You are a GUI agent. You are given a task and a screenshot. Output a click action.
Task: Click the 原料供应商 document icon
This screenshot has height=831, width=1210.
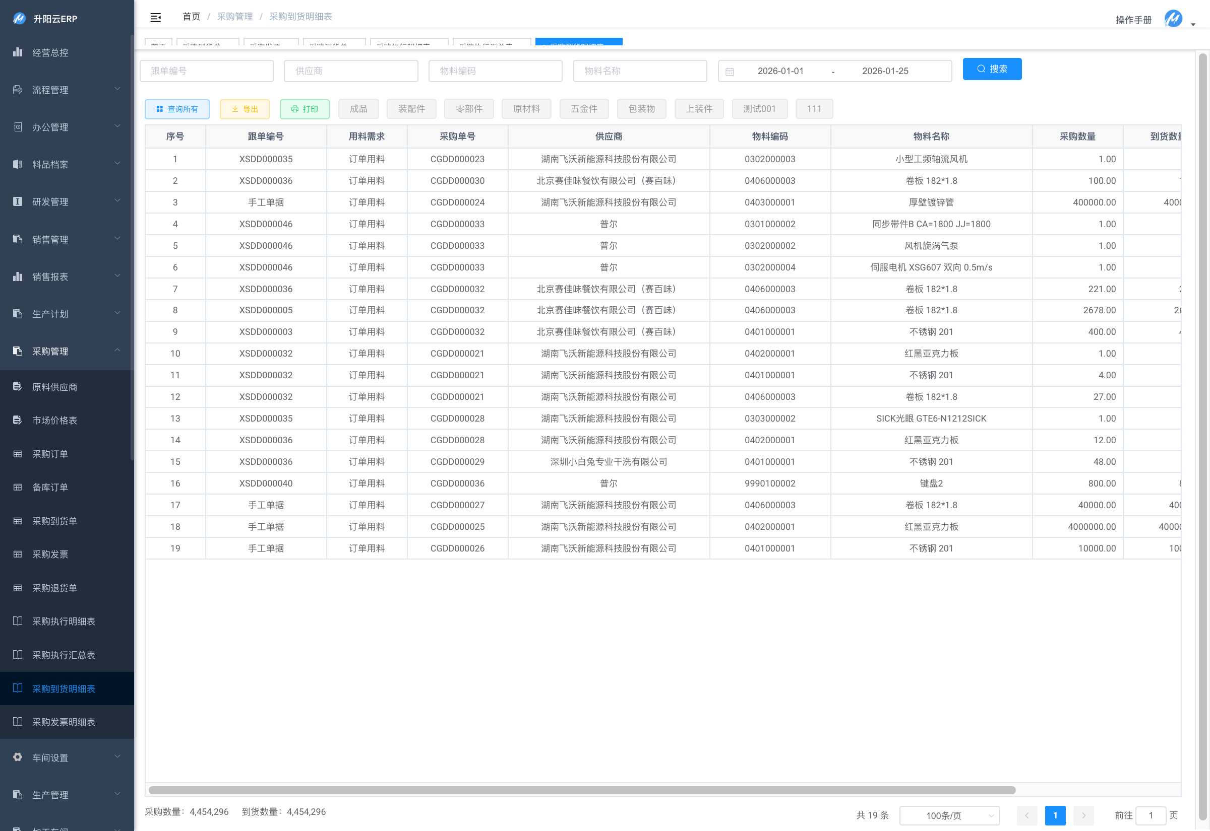pos(18,387)
